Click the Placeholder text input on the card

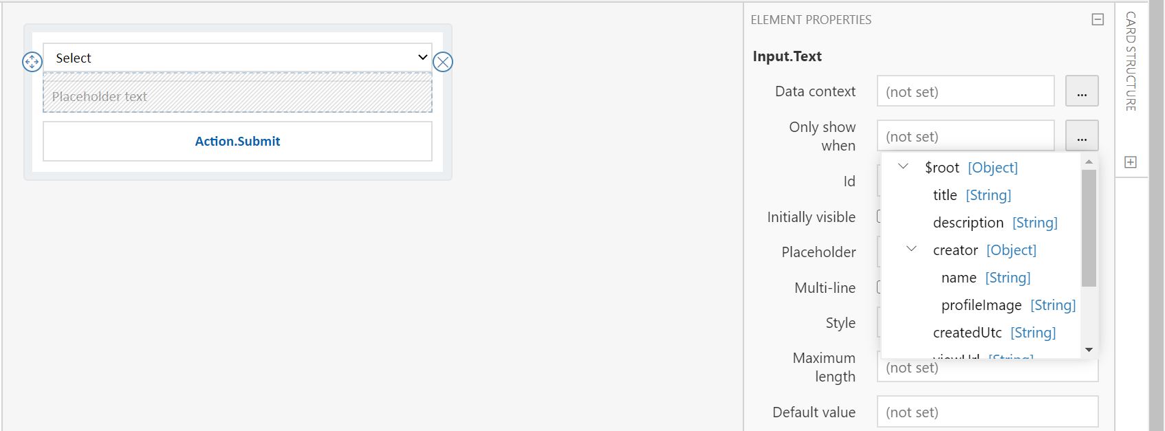[237, 96]
